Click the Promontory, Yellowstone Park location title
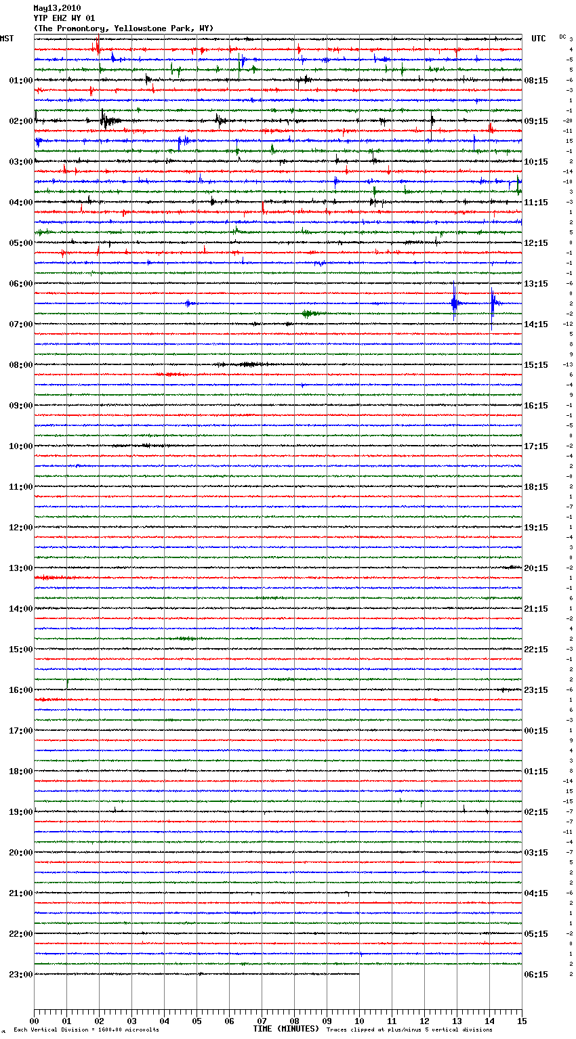This screenshot has height=1039, width=576. 123,28
